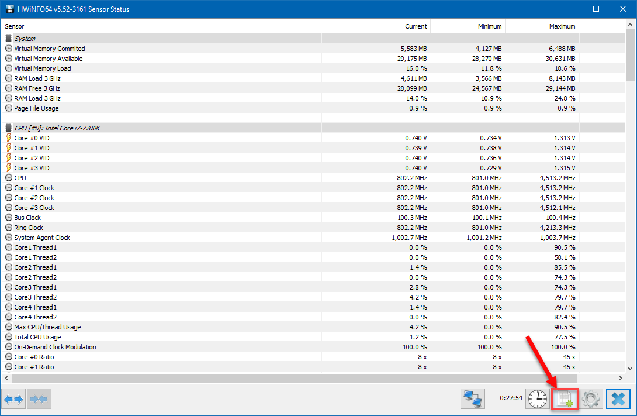Screen dimensions: 637x416
Task: Click the 6,488 MB maximum value
Action: (562, 49)
